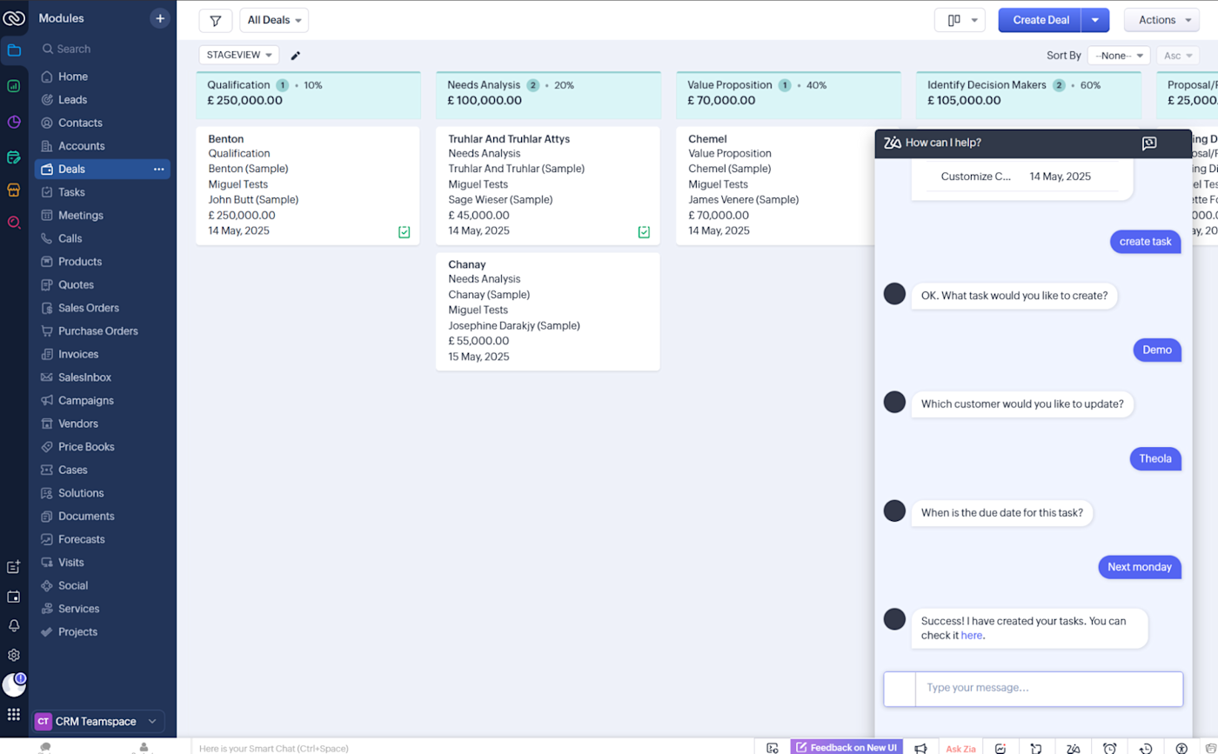Open the Leads module
1218x754 pixels.
(72, 100)
